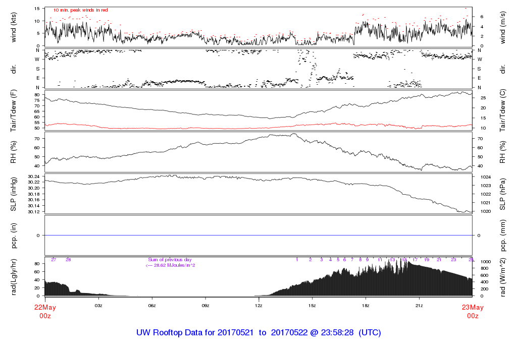Select the "rad (W/m^2)" axis label
This screenshot has height=353, width=517.
[503, 277]
